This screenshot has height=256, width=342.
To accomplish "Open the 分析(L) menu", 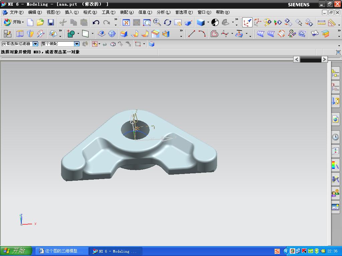I will tap(163, 12).
